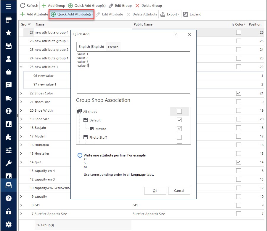Click the shipping truck sidebar icon
This screenshot has width=267, height=231.
pyautogui.click(x=9, y=98)
